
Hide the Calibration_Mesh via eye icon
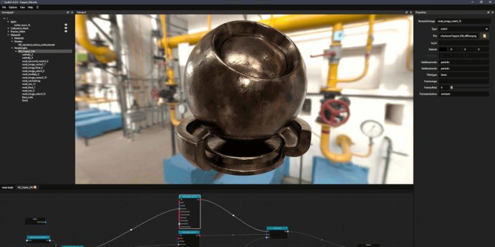pyautogui.click(x=66, y=28)
